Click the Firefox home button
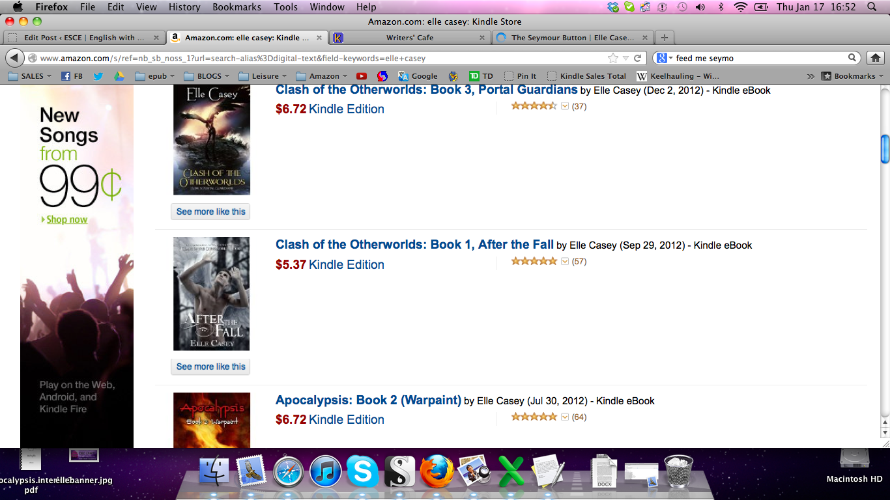Screen dimensions: 890x500 (x=876, y=58)
